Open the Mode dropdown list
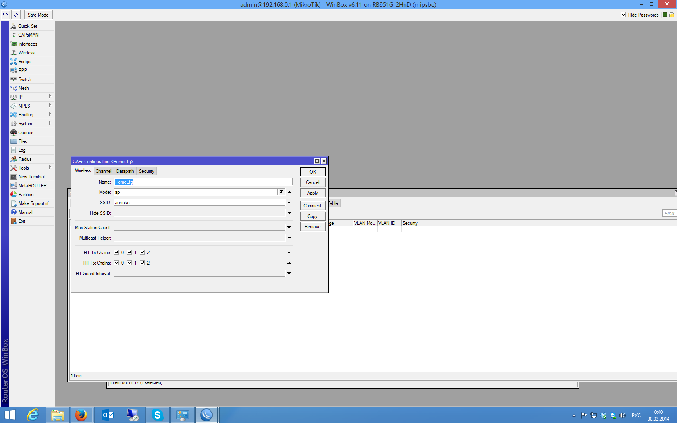This screenshot has height=423, width=677. 281,192
